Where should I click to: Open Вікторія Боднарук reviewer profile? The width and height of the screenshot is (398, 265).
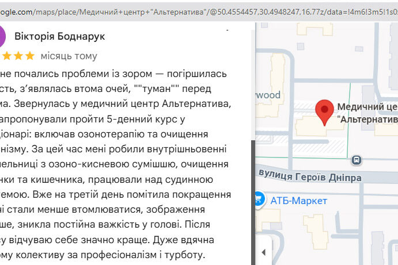tap(59, 36)
